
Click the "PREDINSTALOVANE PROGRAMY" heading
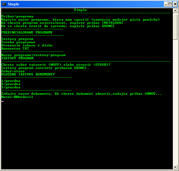tap(27, 32)
